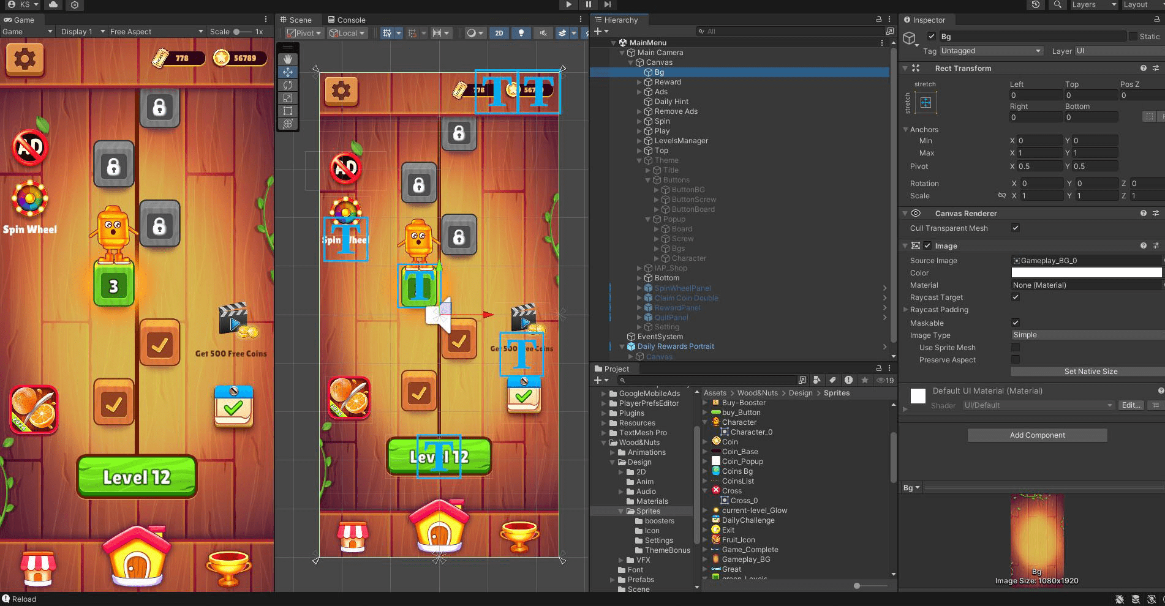The image size is (1165, 606).
Task: Collapse the Popup node in Hierarchy
Action: click(648, 219)
